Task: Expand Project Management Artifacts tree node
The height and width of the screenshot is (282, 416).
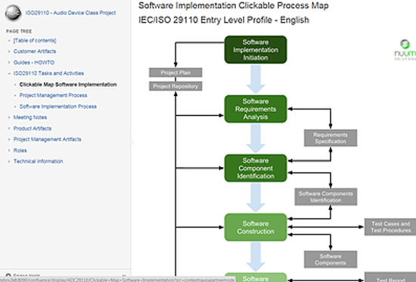Action: [9, 139]
